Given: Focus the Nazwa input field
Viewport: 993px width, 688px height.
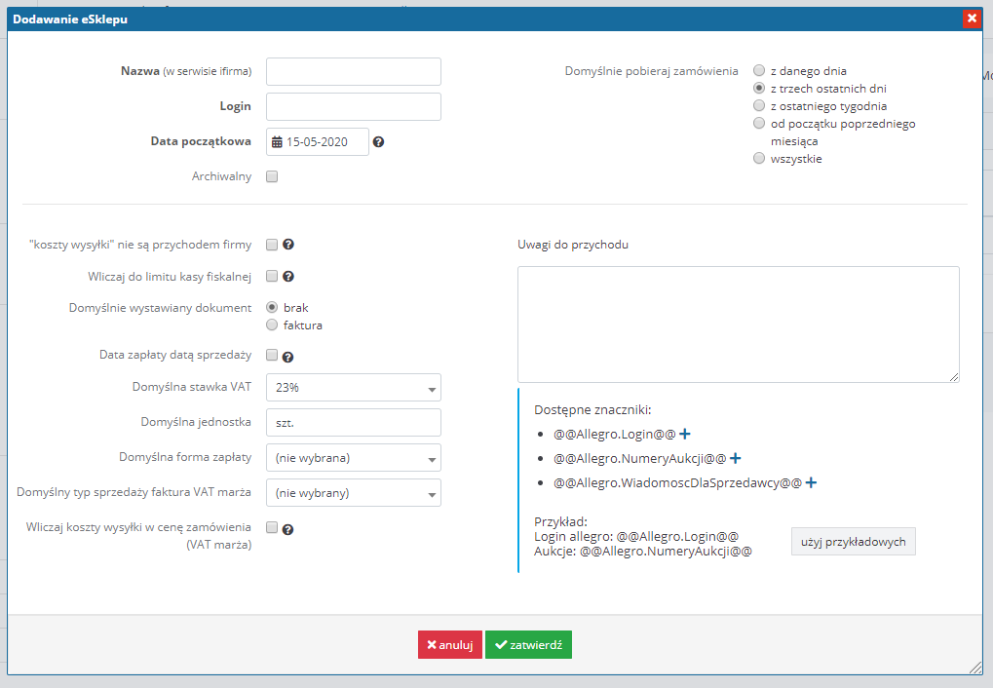Looking at the screenshot, I should pyautogui.click(x=354, y=71).
